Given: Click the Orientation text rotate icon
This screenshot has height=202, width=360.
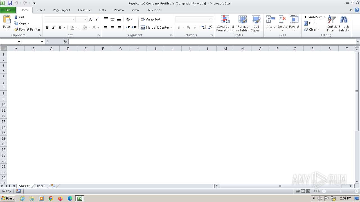Looking at the screenshot, I should click(x=128, y=19).
